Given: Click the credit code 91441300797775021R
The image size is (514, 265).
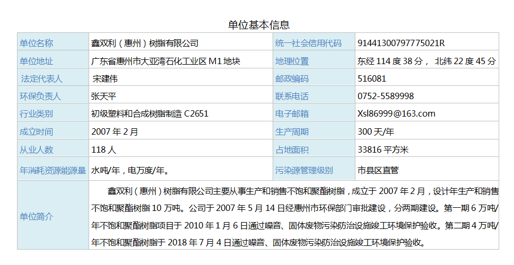Looking at the screenshot, I should click(401, 43).
